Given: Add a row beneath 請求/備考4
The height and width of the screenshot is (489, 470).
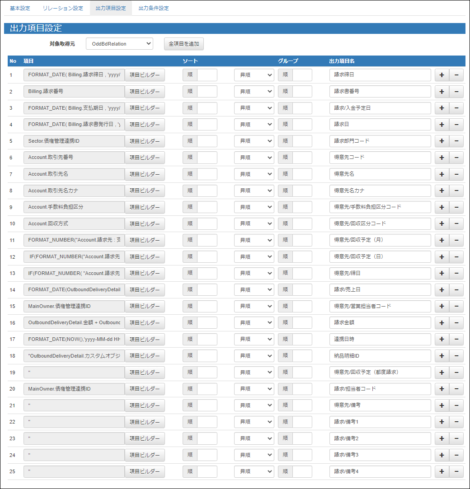Looking at the screenshot, I should click(x=442, y=471).
